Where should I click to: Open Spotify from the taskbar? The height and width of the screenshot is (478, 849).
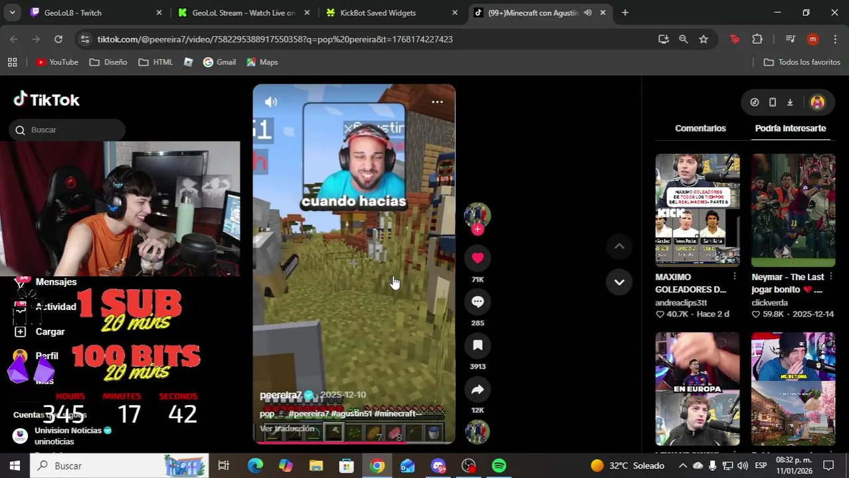[x=499, y=466]
